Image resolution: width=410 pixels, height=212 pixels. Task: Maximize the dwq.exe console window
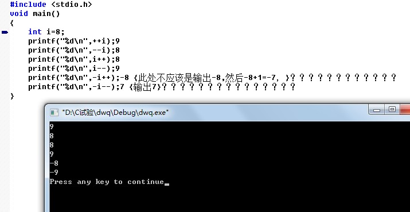click(392, 110)
